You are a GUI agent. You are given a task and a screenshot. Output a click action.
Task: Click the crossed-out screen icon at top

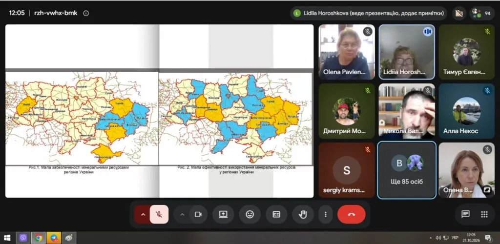click(459, 13)
